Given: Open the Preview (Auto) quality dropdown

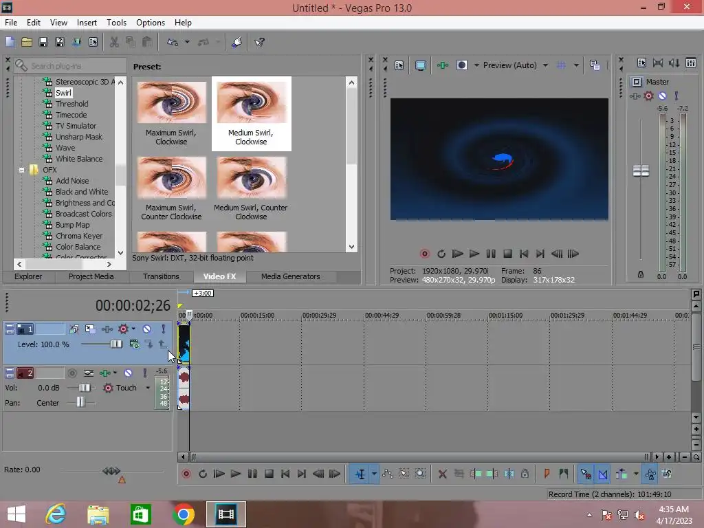Looking at the screenshot, I should (545, 65).
